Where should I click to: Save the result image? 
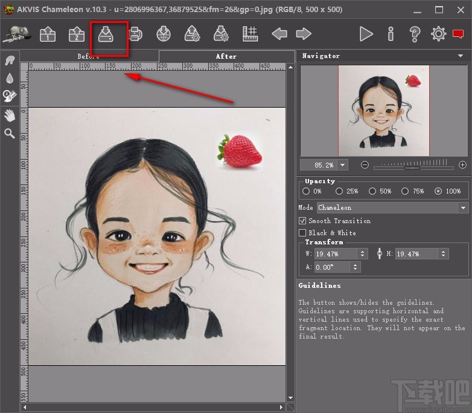(106, 34)
